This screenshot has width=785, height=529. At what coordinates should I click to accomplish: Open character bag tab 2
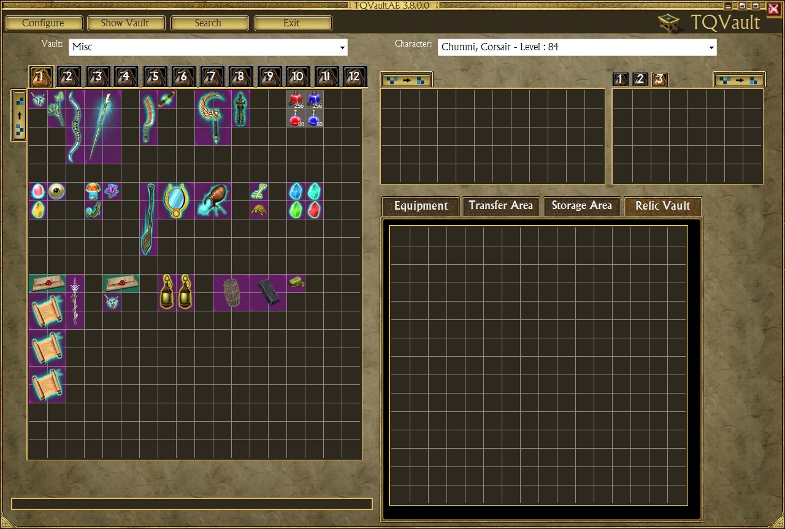pos(640,79)
